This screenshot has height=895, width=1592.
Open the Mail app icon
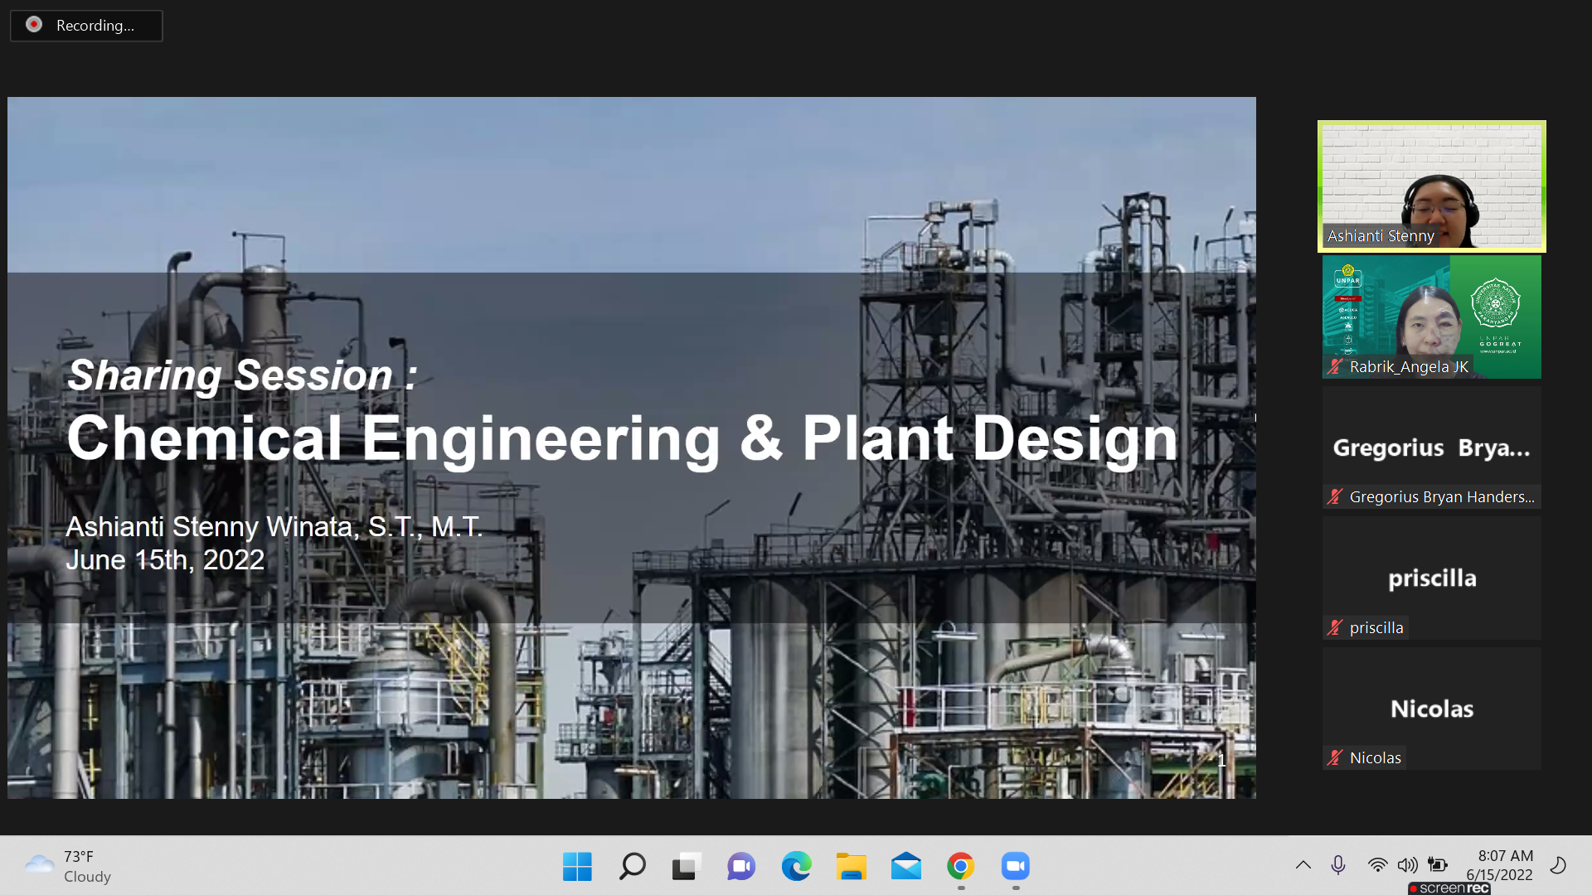pyautogui.click(x=905, y=867)
